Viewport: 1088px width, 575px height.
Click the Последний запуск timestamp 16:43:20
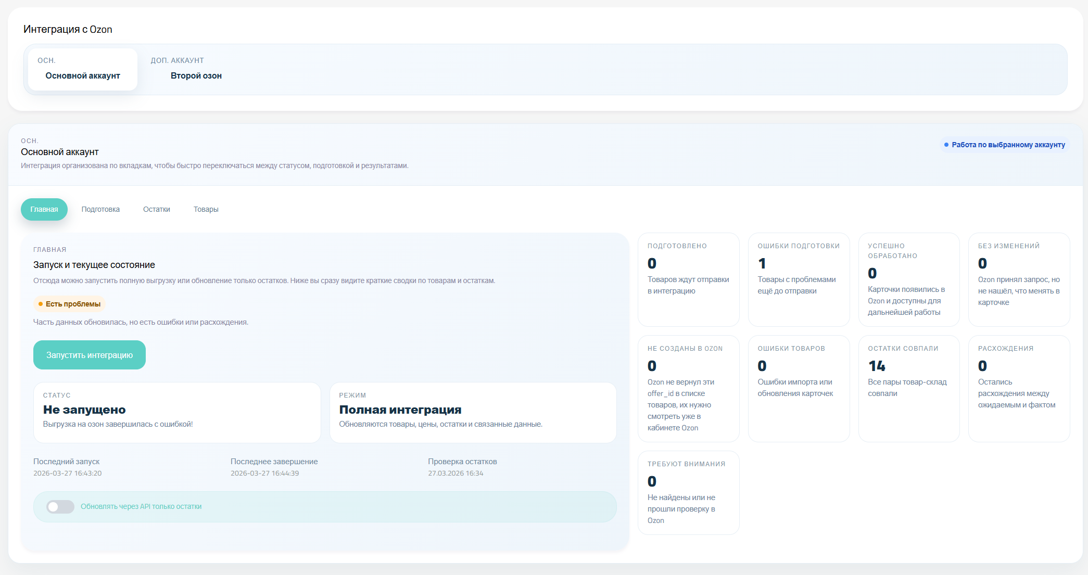(68, 474)
